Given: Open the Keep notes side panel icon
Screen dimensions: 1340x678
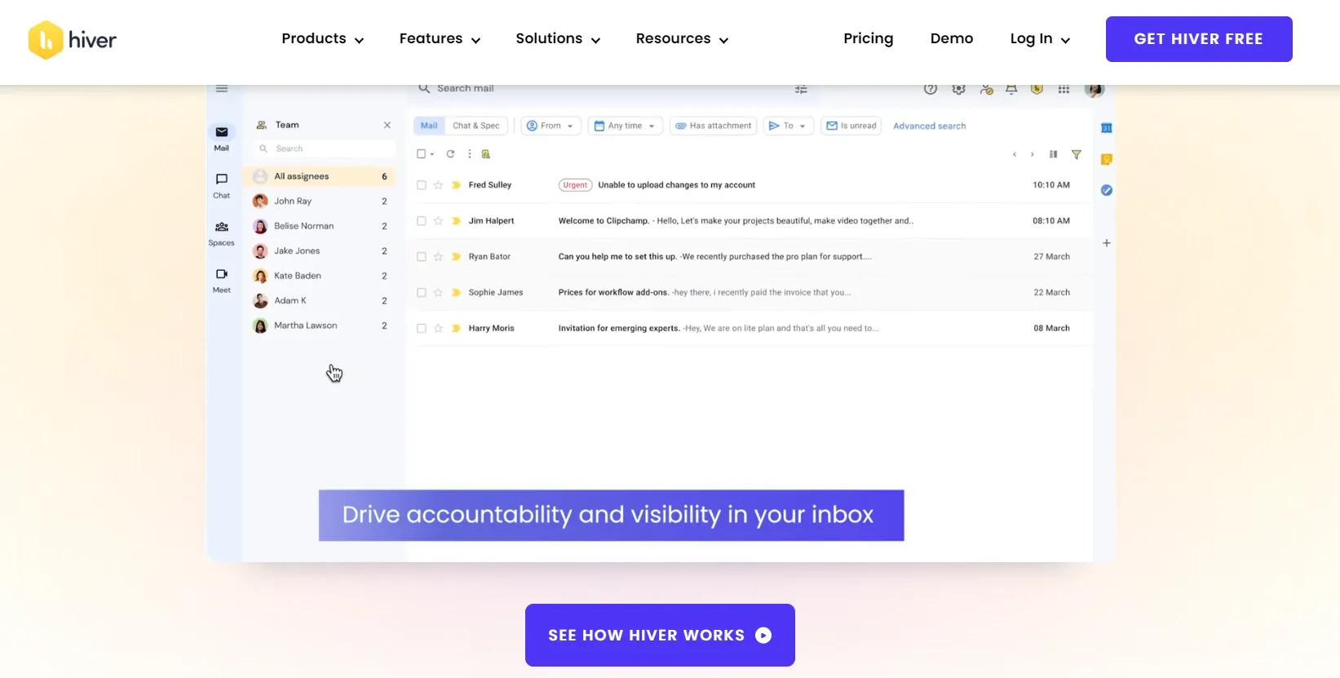Looking at the screenshot, I should (1107, 159).
